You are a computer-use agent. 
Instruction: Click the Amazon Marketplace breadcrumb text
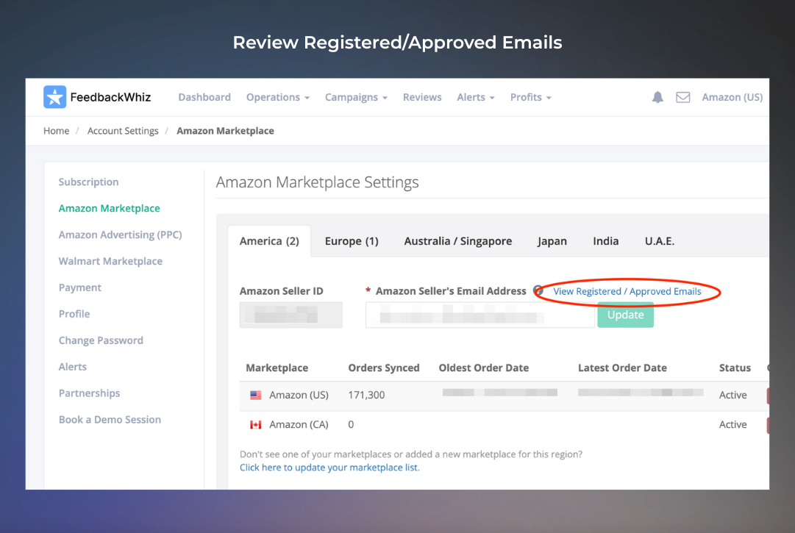tap(225, 131)
